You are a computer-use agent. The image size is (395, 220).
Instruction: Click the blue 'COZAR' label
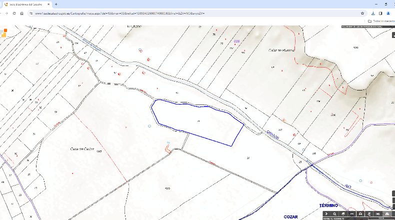tap(290, 216)
